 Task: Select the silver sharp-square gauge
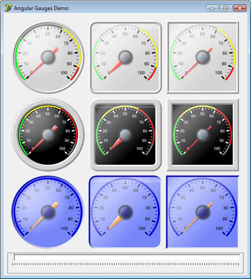coord(203,58)
